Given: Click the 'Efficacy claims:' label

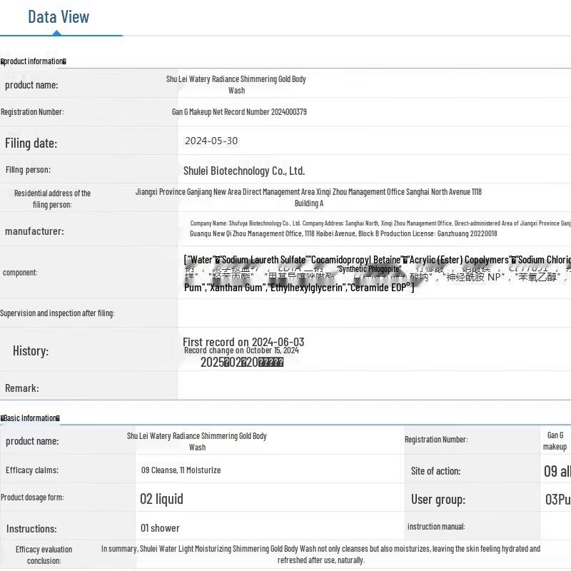Looking at the screenshot, I should click(32, 470).
